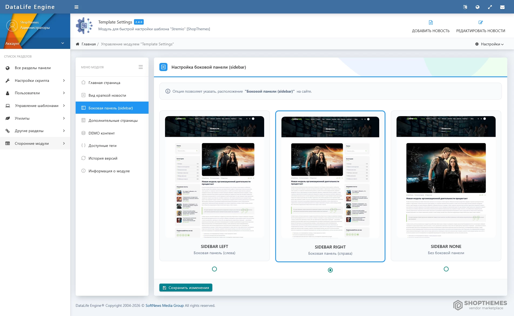The height and width of the screenshot is (316, 514).
Task: Select the Sidebar Right radio button
Action: (x=330, y=270)
